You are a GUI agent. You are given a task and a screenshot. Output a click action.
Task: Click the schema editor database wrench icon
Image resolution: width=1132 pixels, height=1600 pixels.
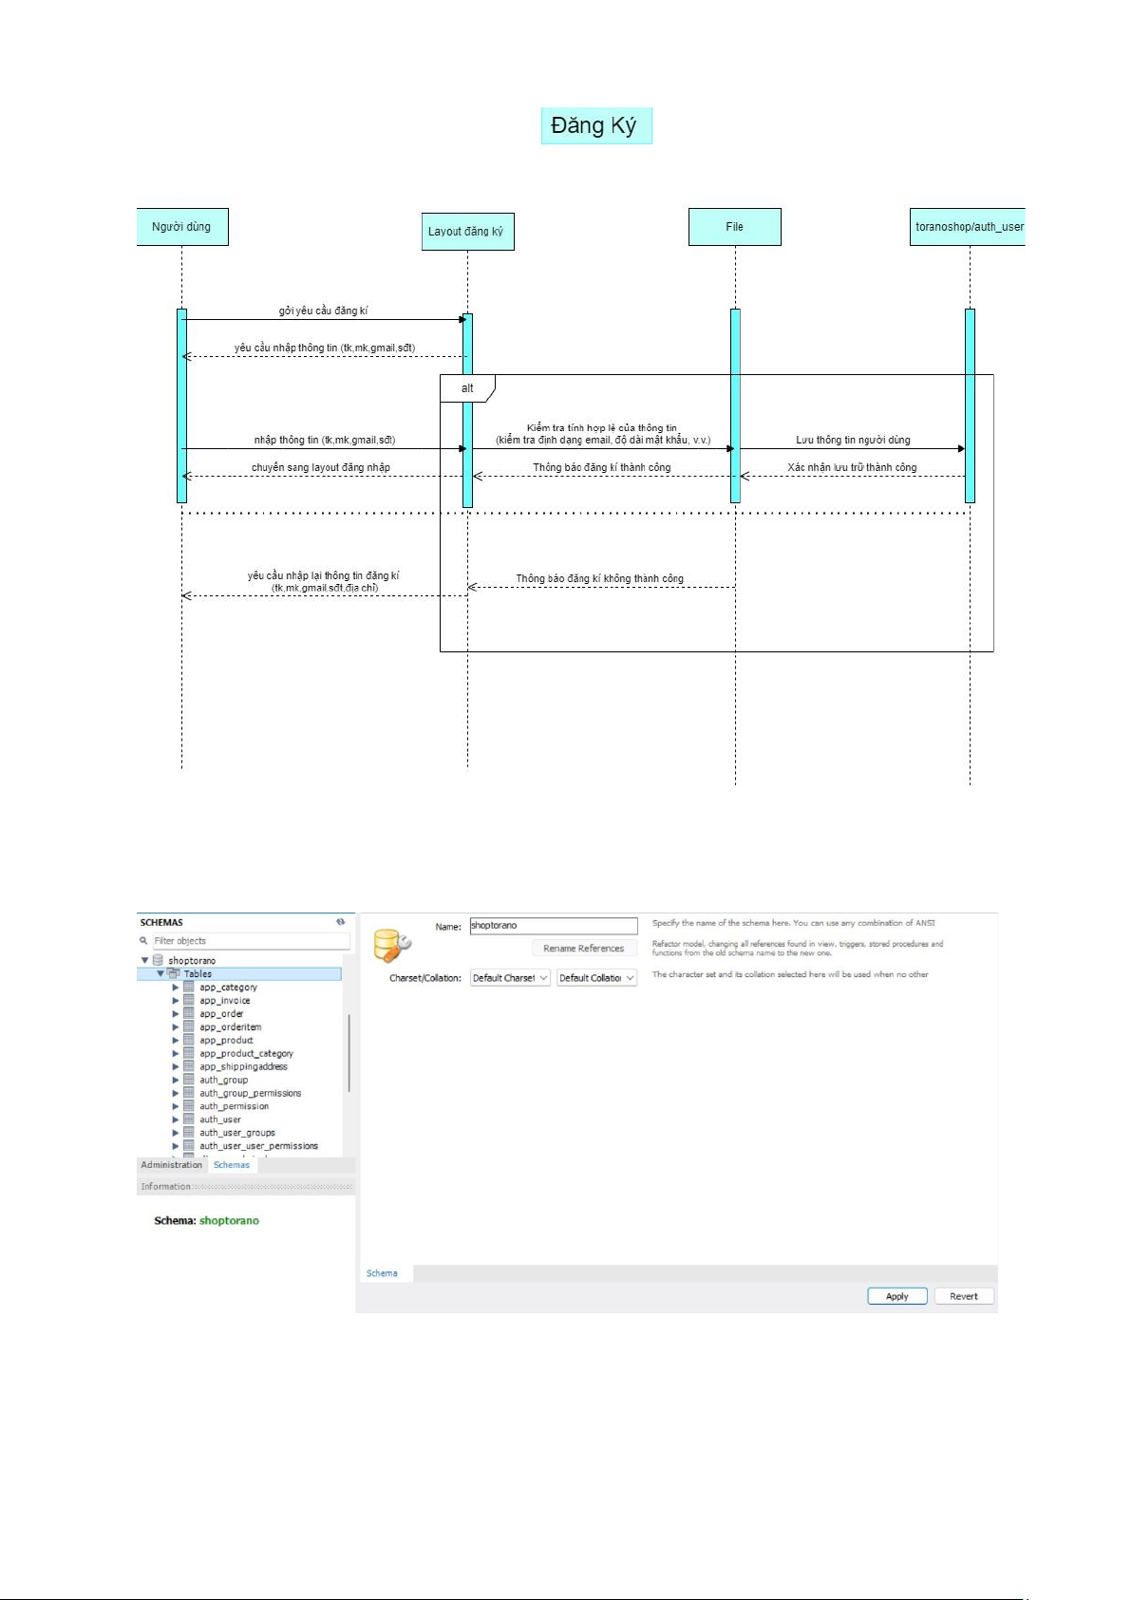coord(391,945)
